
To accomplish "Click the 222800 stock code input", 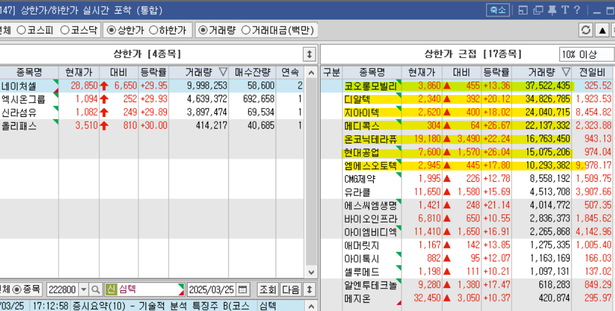I will click(x=63, y=290).
